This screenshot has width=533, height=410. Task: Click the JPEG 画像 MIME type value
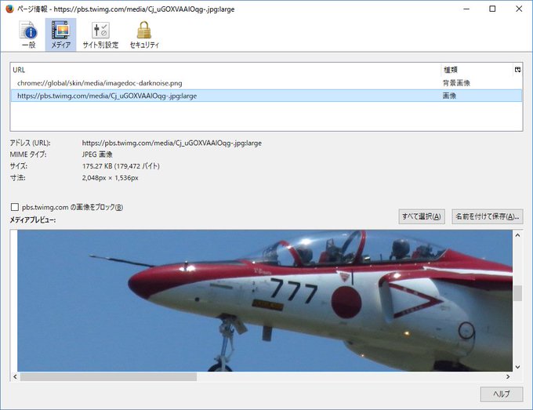click(x=97, y=154)
